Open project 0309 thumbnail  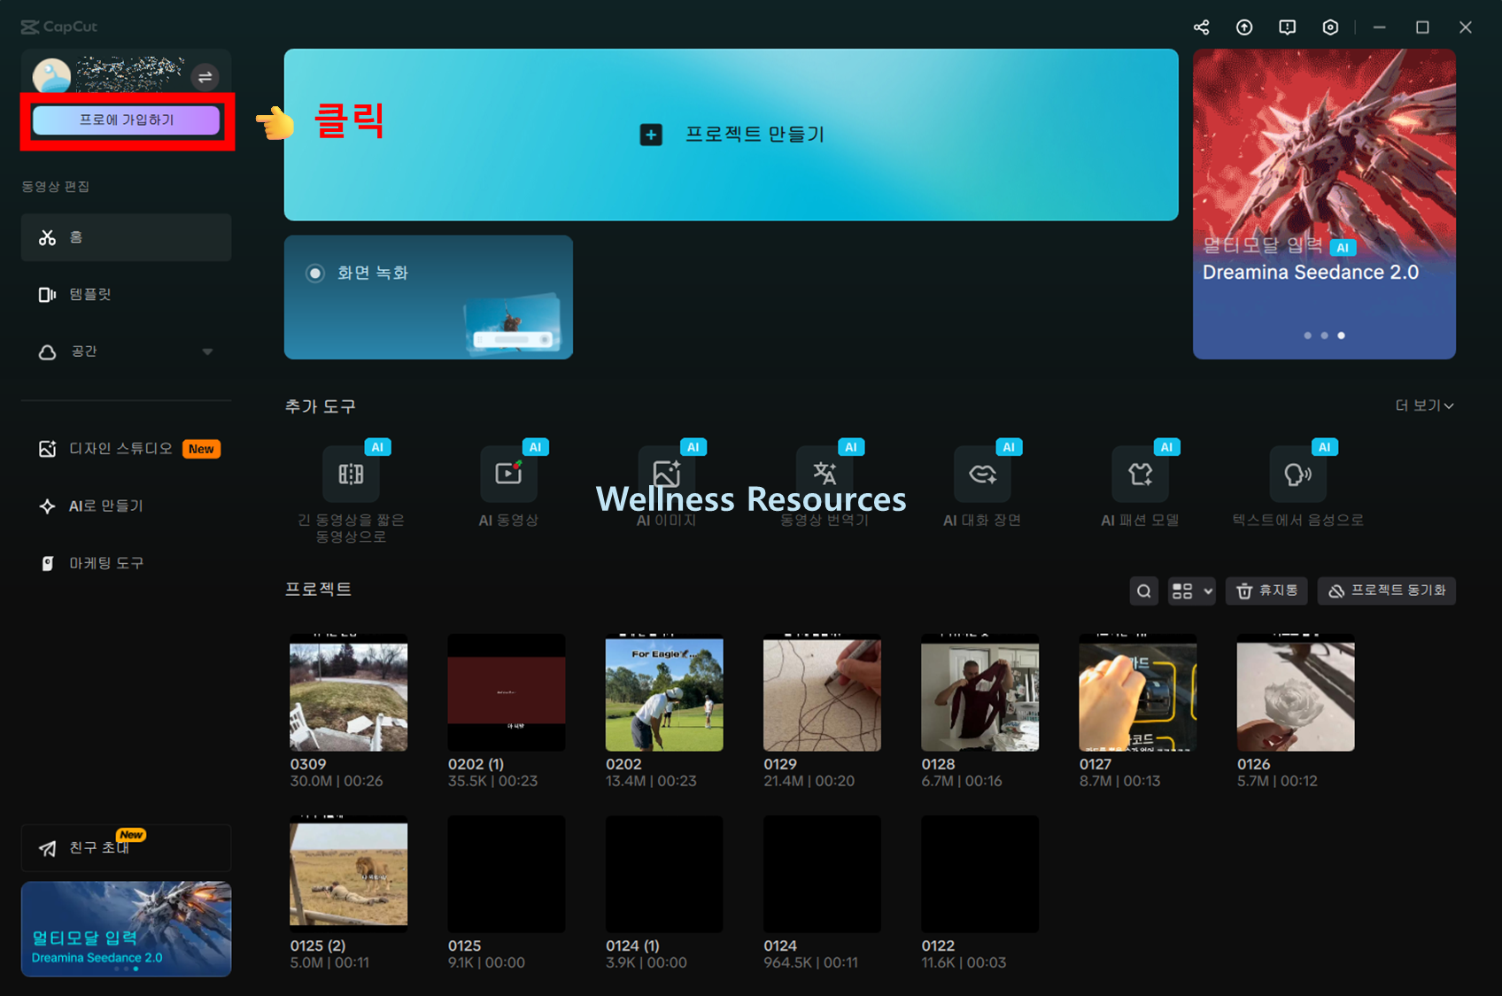pyautogui.click(x=349, y=692)
